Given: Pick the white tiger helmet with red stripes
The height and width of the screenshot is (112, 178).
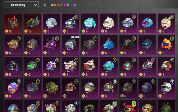Looking at the screenshot, I should coord(90,67).
